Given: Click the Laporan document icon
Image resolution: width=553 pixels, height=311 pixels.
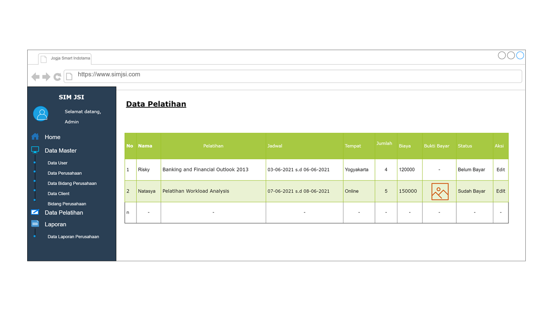Looking at the screenshot, I should pos(35,224).
